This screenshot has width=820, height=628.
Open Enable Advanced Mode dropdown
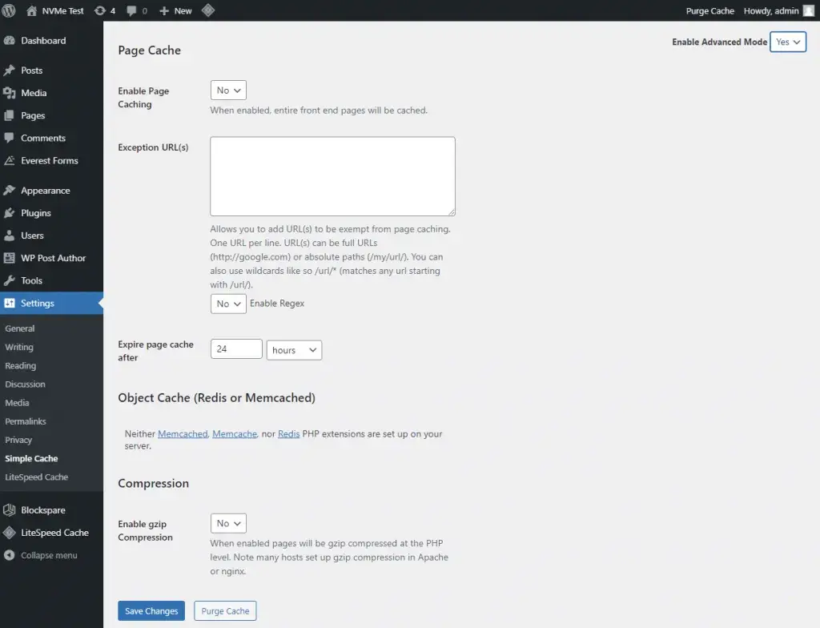788,42
